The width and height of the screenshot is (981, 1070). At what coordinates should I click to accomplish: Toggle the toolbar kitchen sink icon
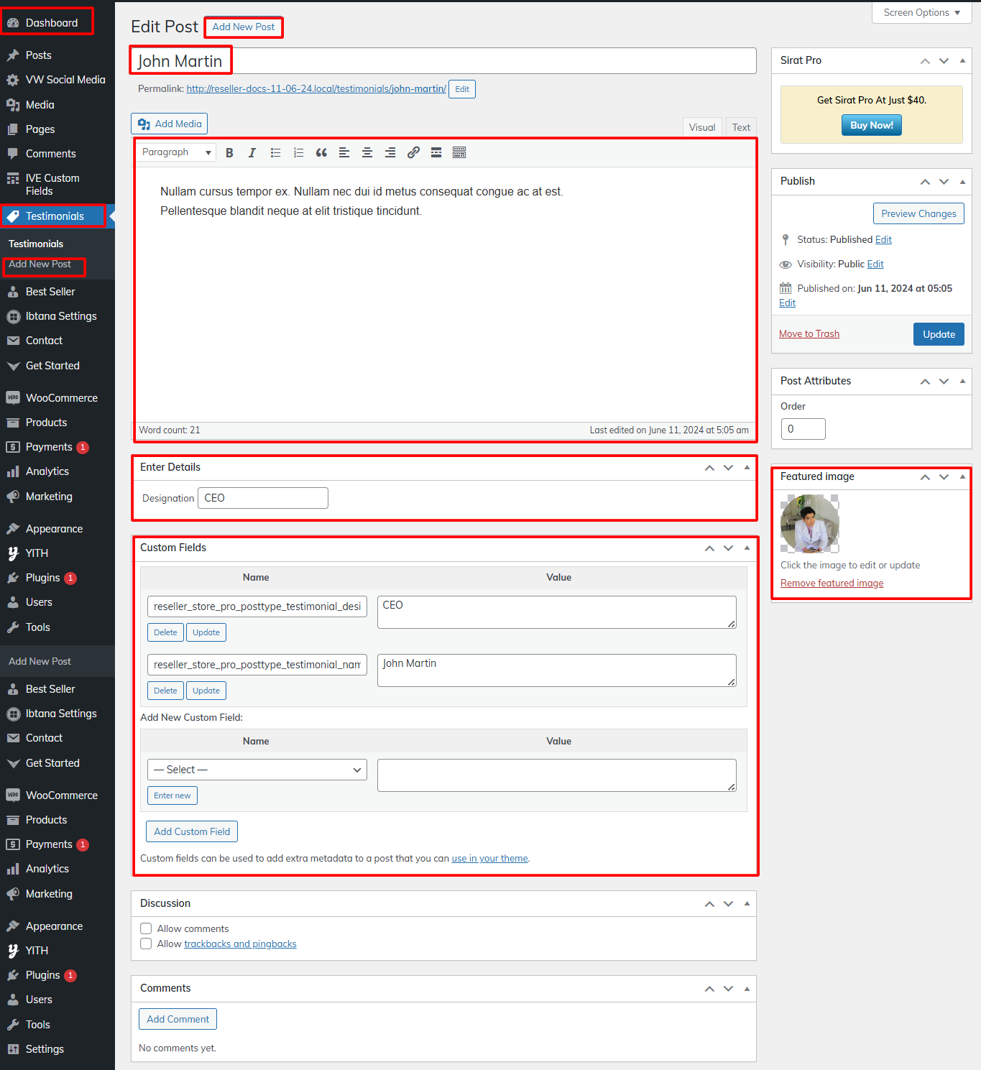[459, 152]
